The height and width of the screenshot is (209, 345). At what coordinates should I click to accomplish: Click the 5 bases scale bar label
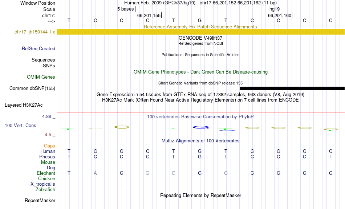125,9
